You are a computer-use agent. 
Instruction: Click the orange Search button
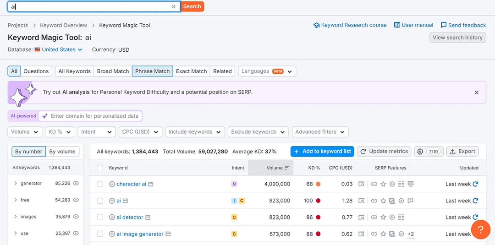coord(192,6)
